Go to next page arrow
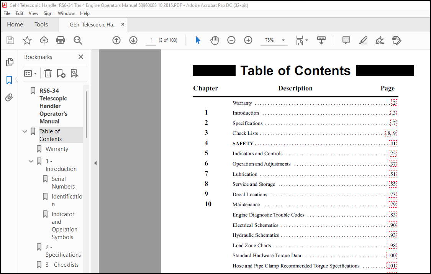This screenshot has height=274, width=431. [x=133, y=40]
